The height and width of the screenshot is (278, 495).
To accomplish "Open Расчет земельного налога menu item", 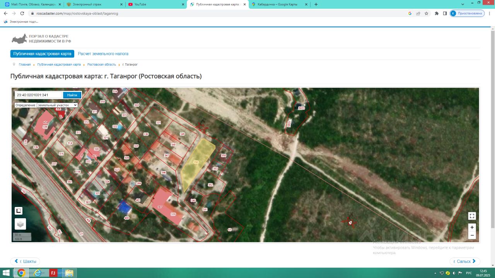I will (x=103, y=54).
